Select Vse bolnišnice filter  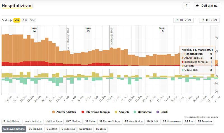click(33, 122)
